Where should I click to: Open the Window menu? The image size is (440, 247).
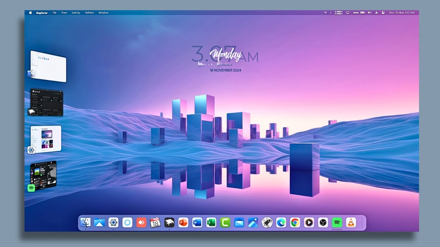click(x=103, y=12)
